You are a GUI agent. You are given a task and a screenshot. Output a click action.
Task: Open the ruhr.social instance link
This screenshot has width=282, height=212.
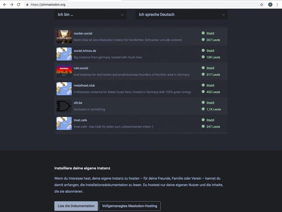point(81,68)
